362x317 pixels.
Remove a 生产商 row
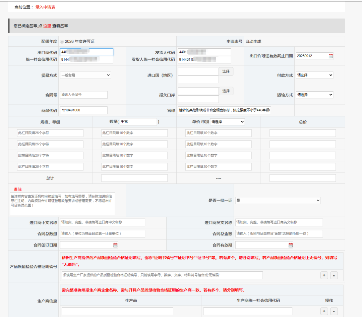click(334, 311)
